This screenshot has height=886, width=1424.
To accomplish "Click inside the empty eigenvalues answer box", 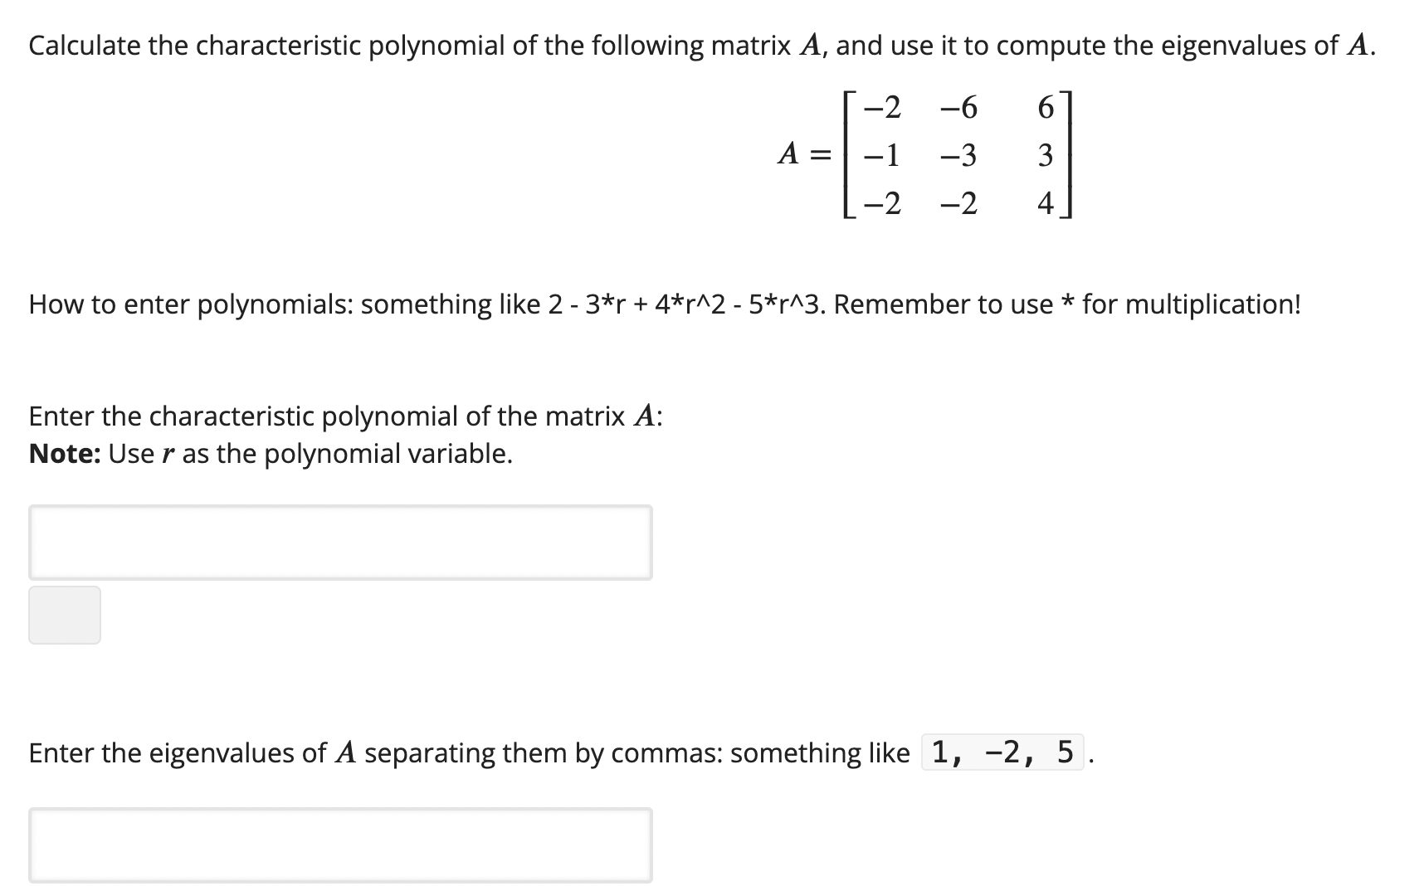I will 340,845.
